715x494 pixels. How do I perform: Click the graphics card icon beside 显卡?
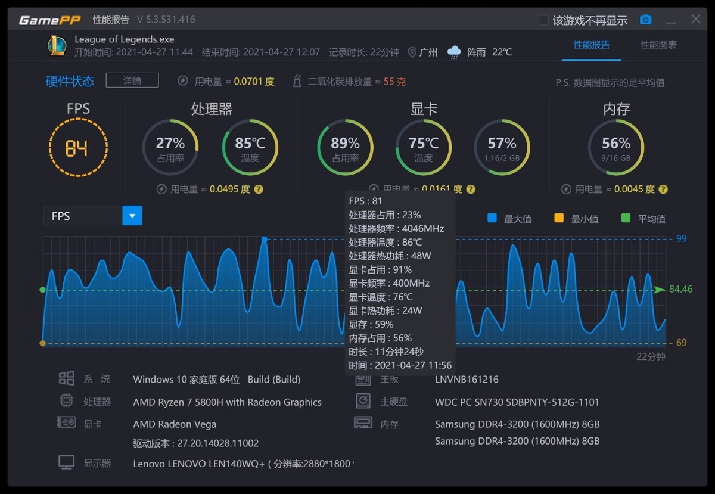pyautogui.click(x=66, y=423)
